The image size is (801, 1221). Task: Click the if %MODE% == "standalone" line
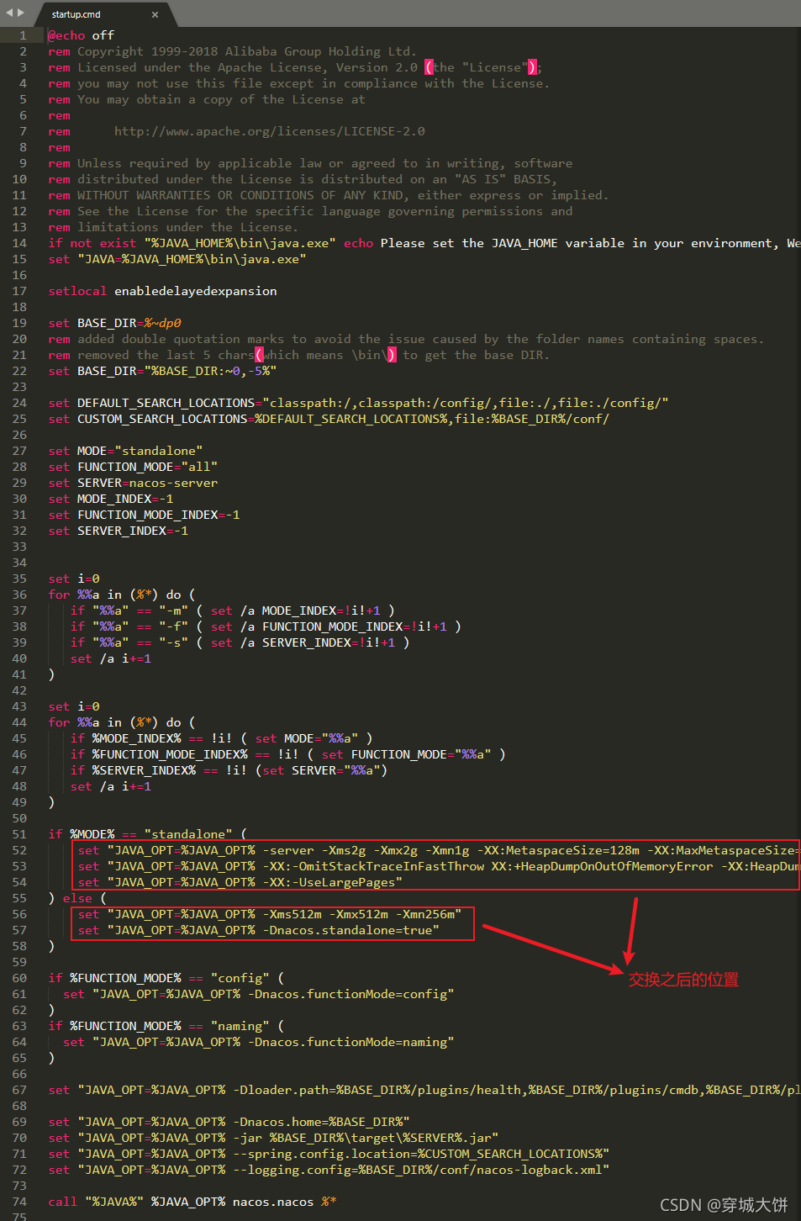147,834
